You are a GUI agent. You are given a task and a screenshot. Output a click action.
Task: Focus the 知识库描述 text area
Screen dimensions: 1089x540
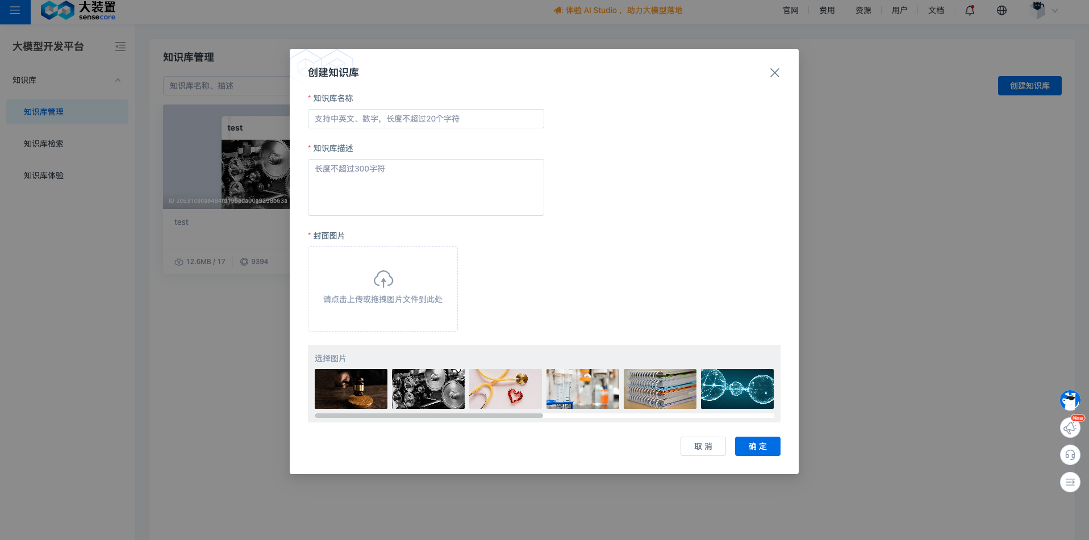coord(425,187)
